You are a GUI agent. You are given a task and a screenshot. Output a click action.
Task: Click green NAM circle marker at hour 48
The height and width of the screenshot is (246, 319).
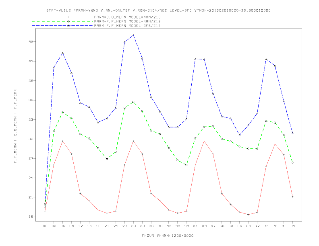click(186, 165)
